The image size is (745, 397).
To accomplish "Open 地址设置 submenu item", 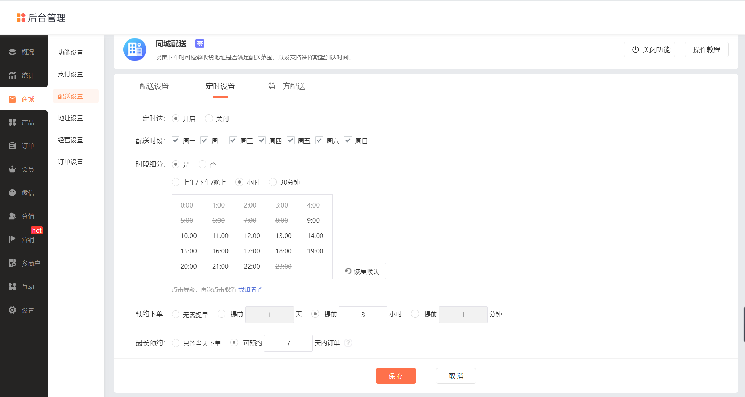I will point(71,118).
